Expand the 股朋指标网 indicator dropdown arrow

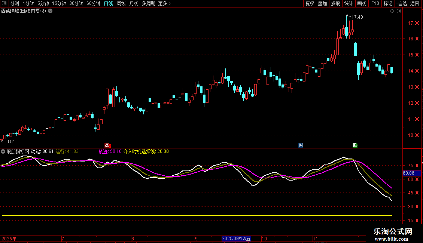pyautogui.click(x=3, y=151)
